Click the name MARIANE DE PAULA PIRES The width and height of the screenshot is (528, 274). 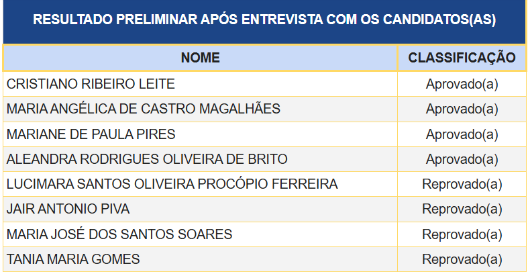tap(91, 134)
